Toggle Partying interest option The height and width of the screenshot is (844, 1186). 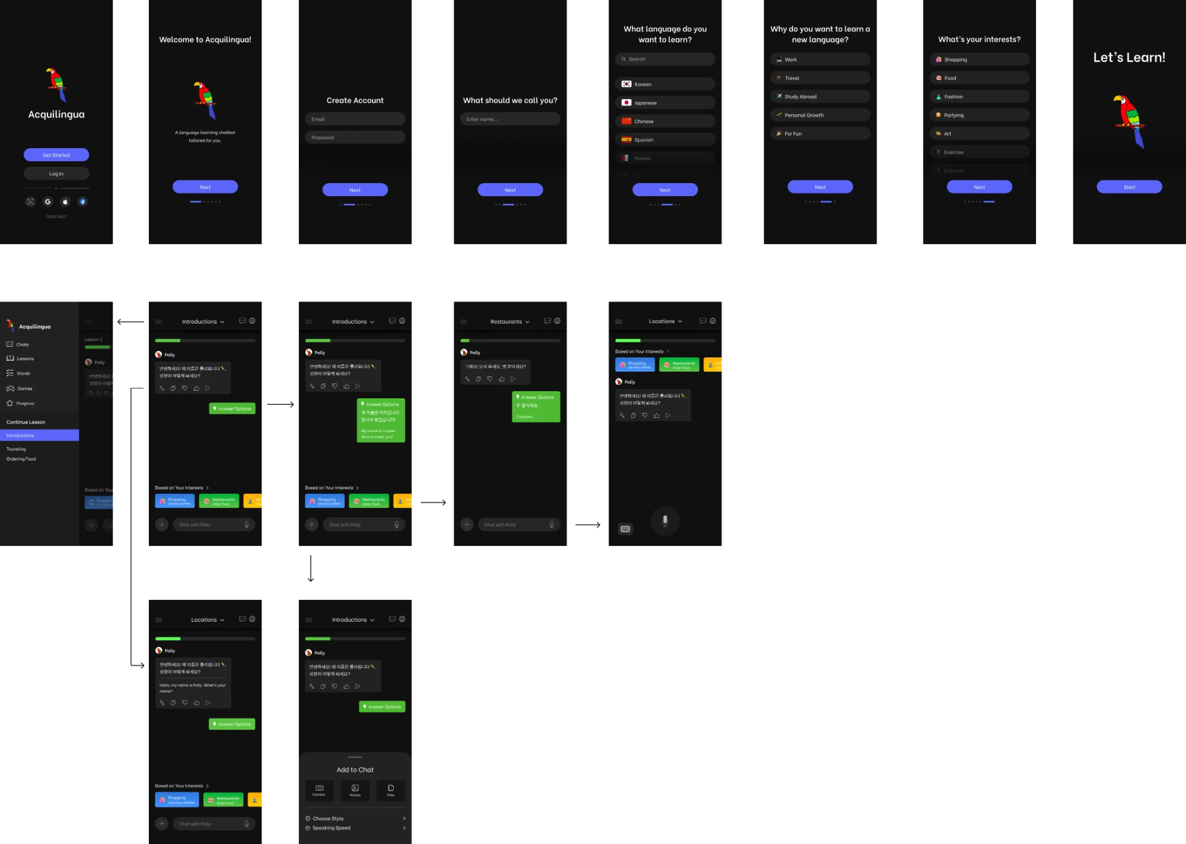tap(979, 115)
